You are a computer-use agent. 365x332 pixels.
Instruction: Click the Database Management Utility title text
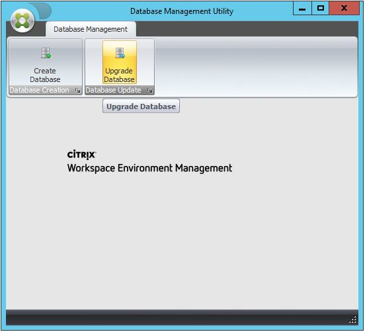(182, 11)
